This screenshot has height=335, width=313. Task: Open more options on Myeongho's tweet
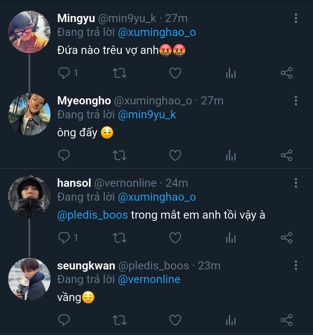(296, 101)
